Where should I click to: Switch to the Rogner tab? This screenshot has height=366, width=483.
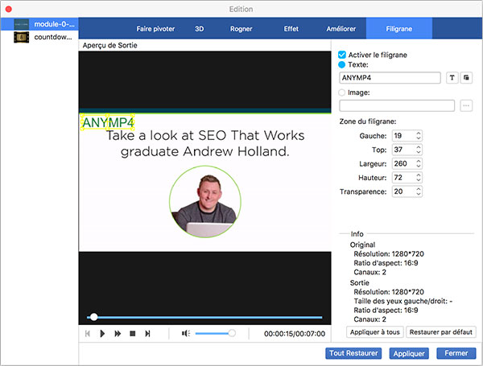click(241, 28)
